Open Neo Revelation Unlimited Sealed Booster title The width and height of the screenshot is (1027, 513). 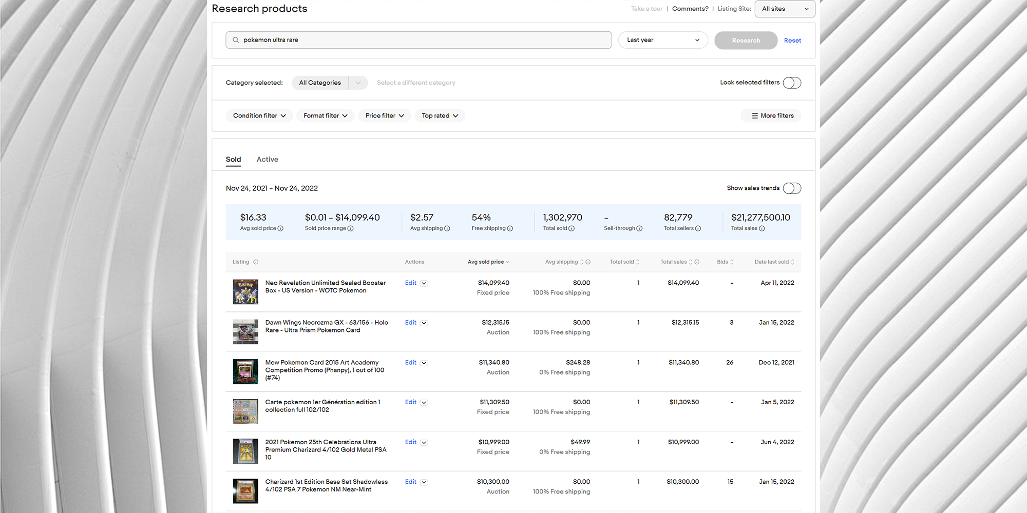326,287
